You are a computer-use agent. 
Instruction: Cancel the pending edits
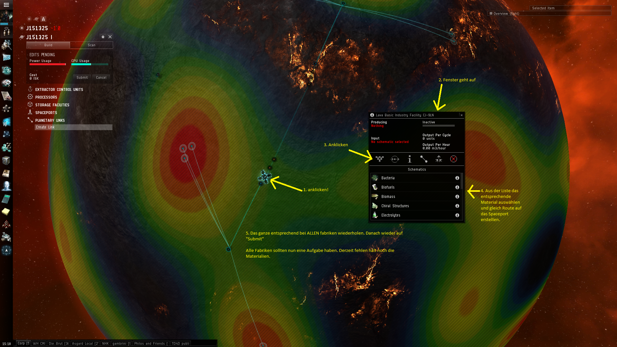pyautogui.click(x=101, y=77)
